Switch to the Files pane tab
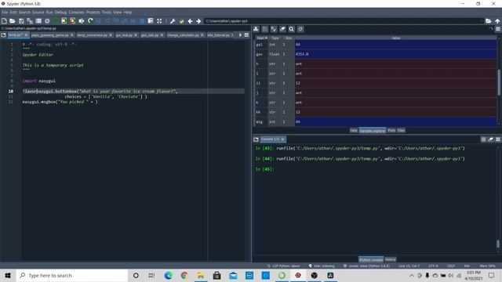Screen dimensions: 502x282 (x=401, y=131)
